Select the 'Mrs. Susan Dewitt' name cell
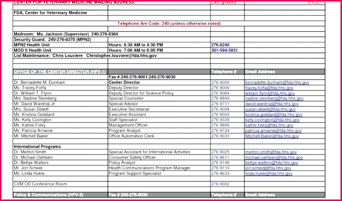 pos(61,109)
